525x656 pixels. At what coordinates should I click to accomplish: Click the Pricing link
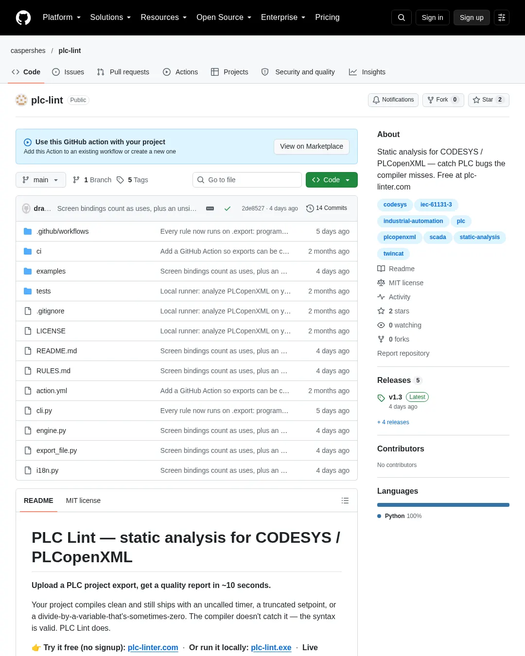click(x=327, y=17)
